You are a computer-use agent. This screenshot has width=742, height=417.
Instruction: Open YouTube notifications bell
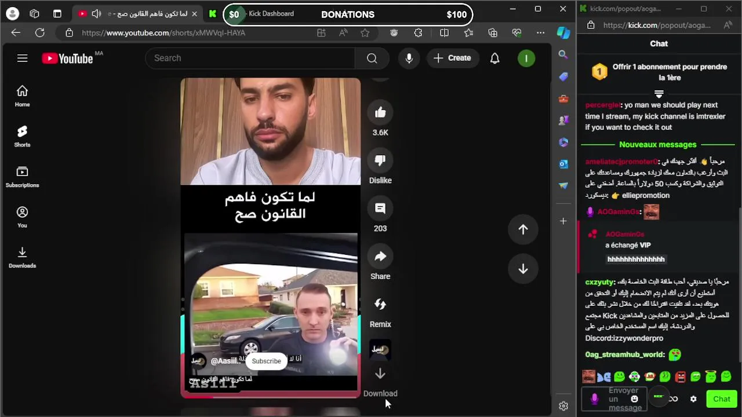(x=494, y=58)
